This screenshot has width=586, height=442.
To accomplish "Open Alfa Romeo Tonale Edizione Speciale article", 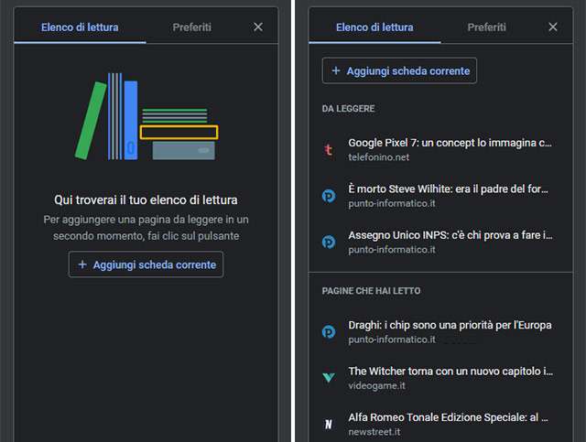I will point(440,424).
